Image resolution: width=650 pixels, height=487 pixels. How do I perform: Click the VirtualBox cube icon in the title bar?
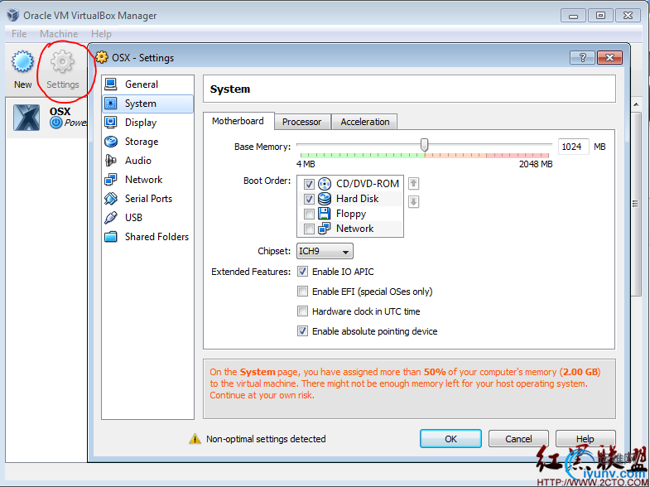click(13, 15)
